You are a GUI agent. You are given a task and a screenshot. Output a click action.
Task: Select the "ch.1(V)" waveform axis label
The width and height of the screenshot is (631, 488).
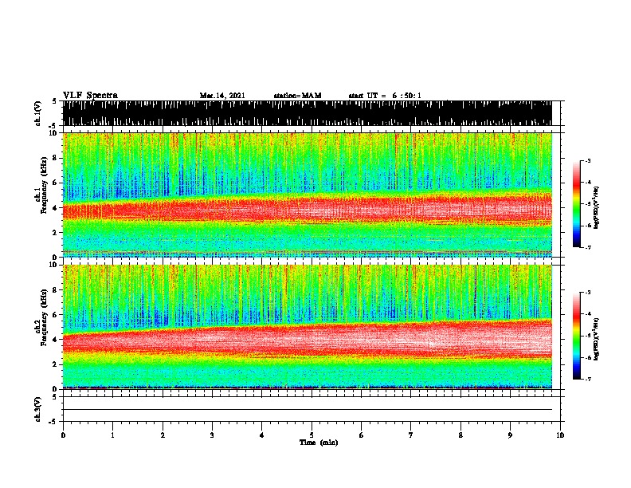pos(38,113)
